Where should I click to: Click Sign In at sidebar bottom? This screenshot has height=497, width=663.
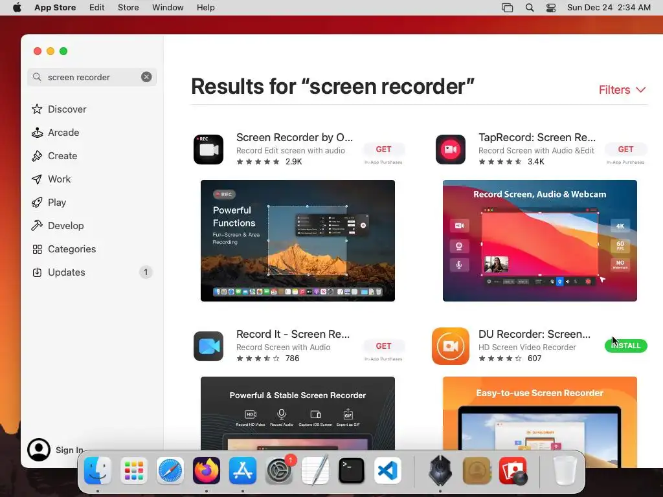point(69,450)
